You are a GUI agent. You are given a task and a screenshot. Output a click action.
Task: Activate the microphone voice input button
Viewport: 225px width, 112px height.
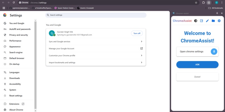pyautogui.click(x=214, y=52)
